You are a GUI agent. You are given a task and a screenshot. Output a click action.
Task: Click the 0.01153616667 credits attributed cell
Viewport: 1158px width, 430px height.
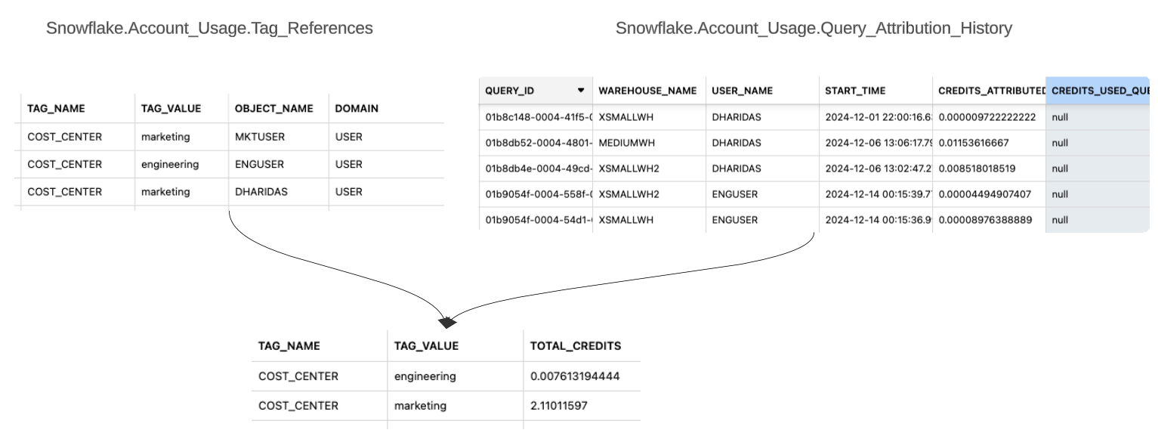[973, 143]
